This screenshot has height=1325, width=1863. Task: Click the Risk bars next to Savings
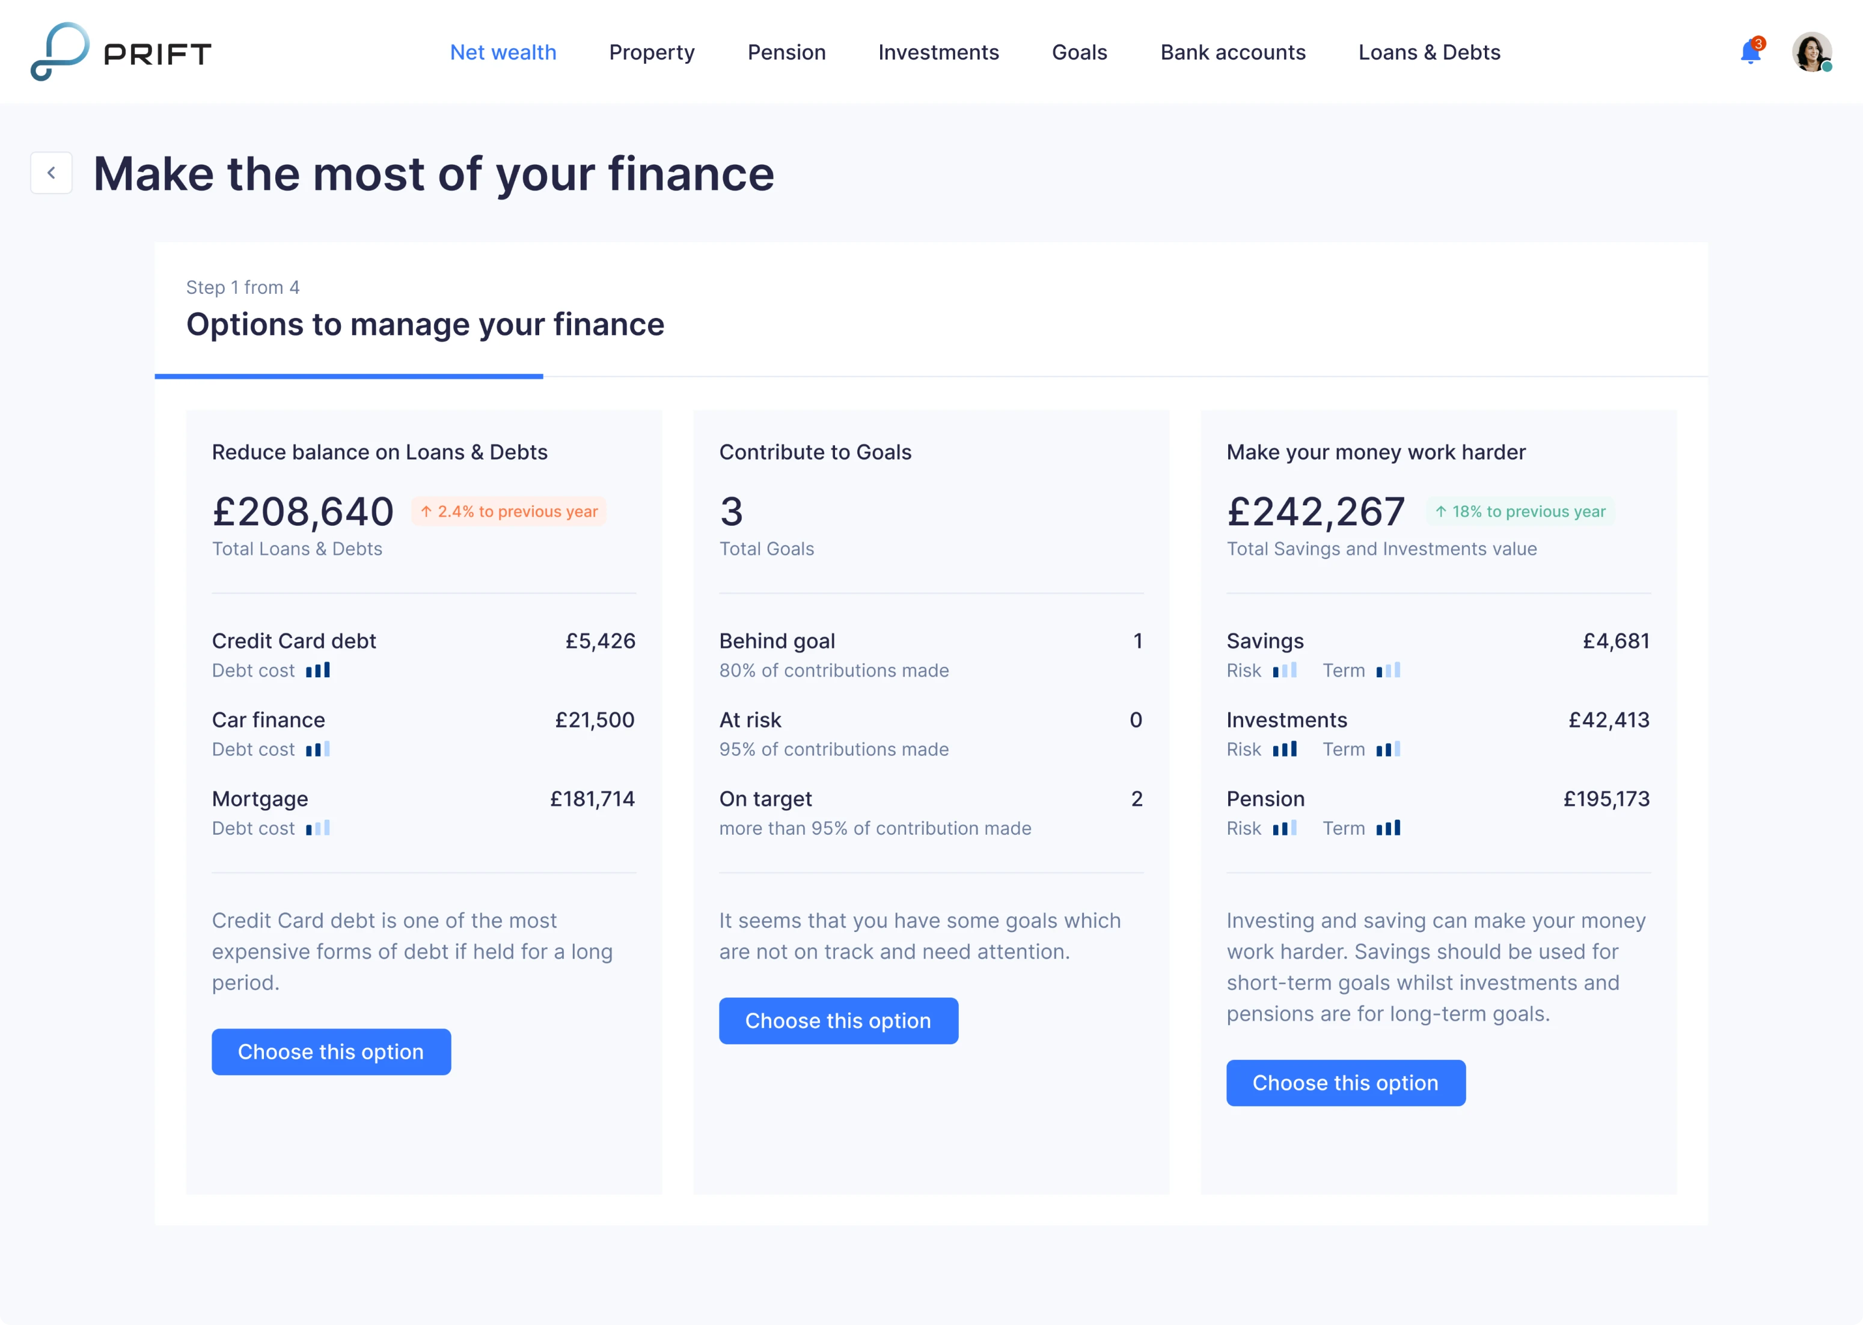[1285, 670]
